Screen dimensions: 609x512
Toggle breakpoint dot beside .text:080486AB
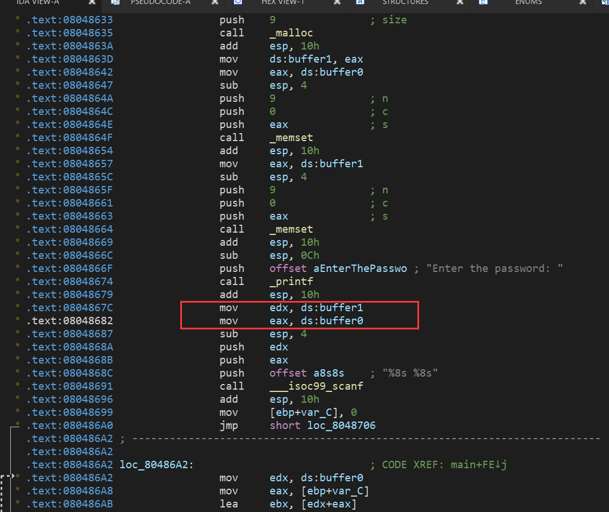click(x=18, y=502)
